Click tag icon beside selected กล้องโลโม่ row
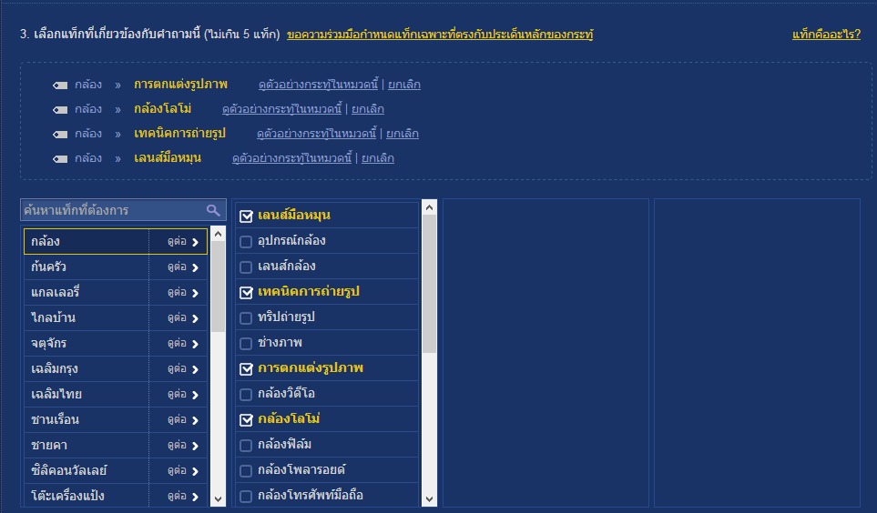Image resolution: width=877 pixels, height=513 pixels. 60,109
